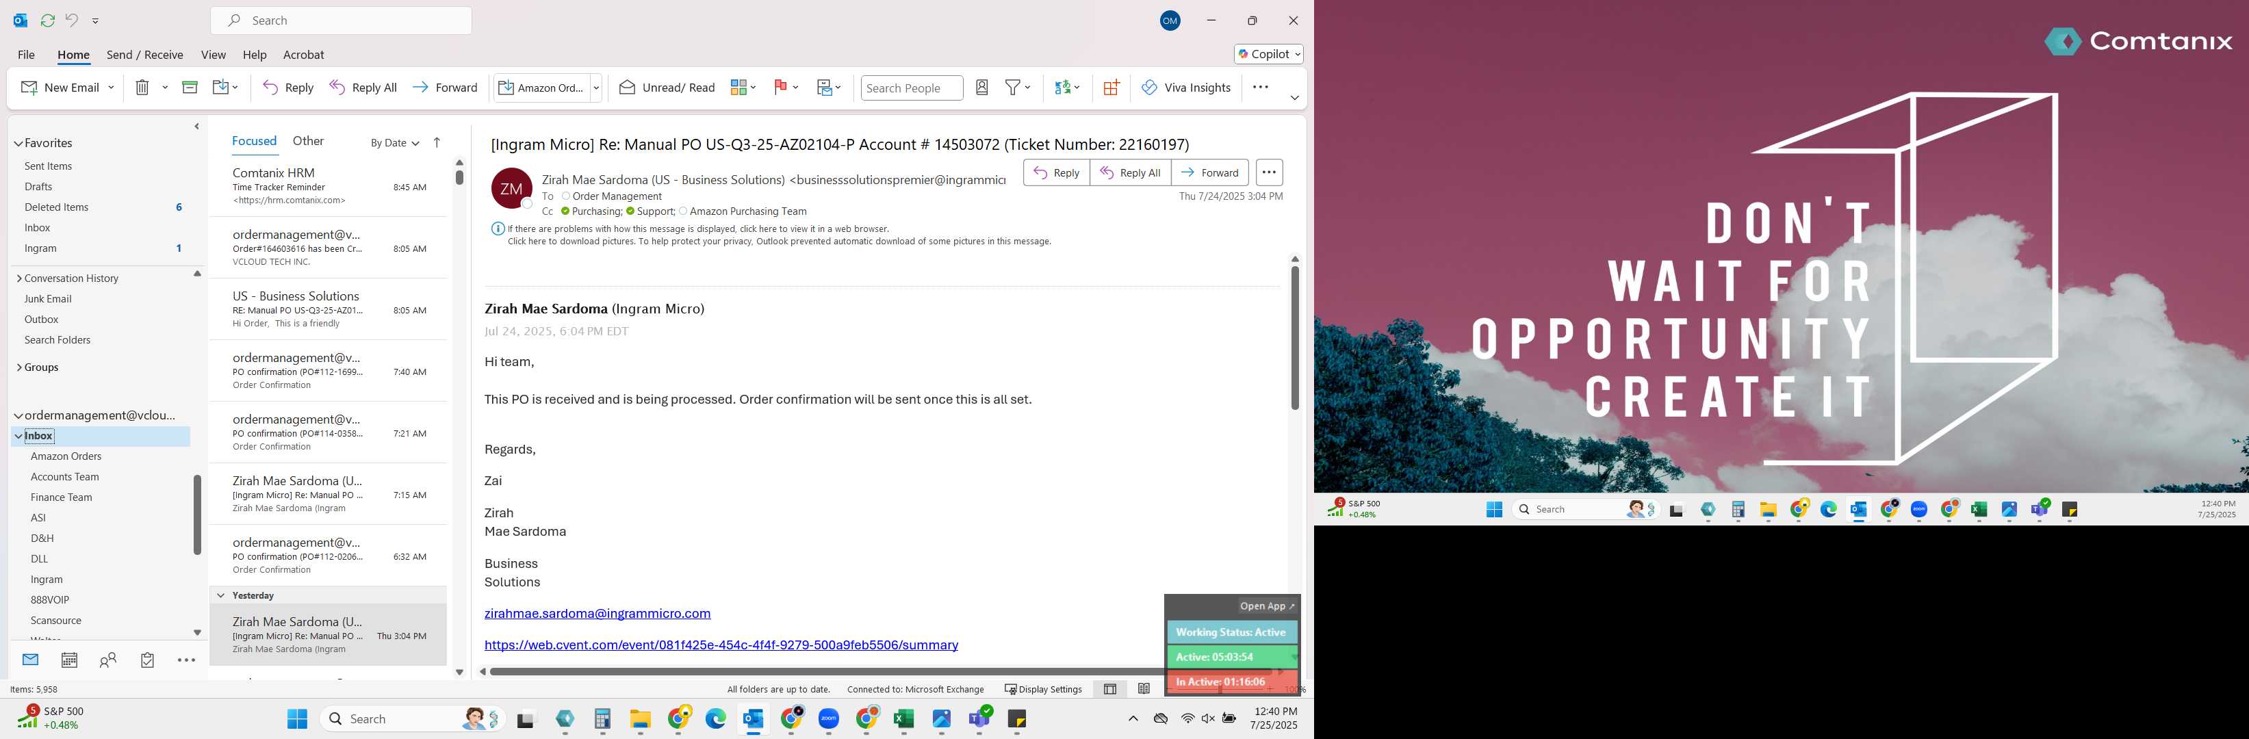Image resolution: width=2249 pixels, height=739 pixels.
Task: Select the Amazon Orders folder
Action: [66, 456]
